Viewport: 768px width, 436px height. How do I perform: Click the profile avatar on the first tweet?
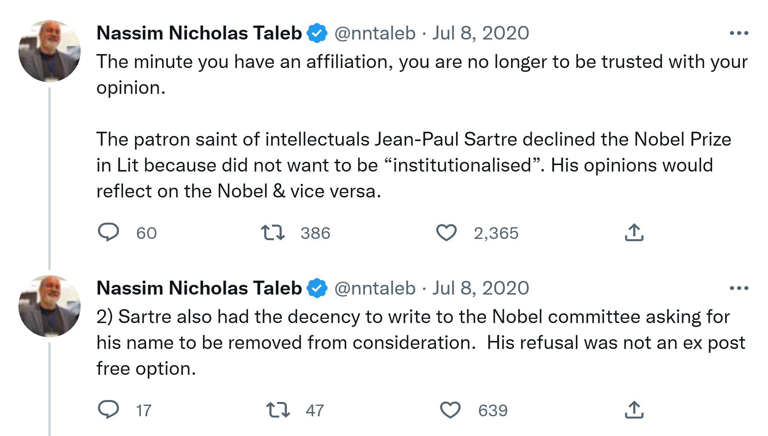point(50,51)
